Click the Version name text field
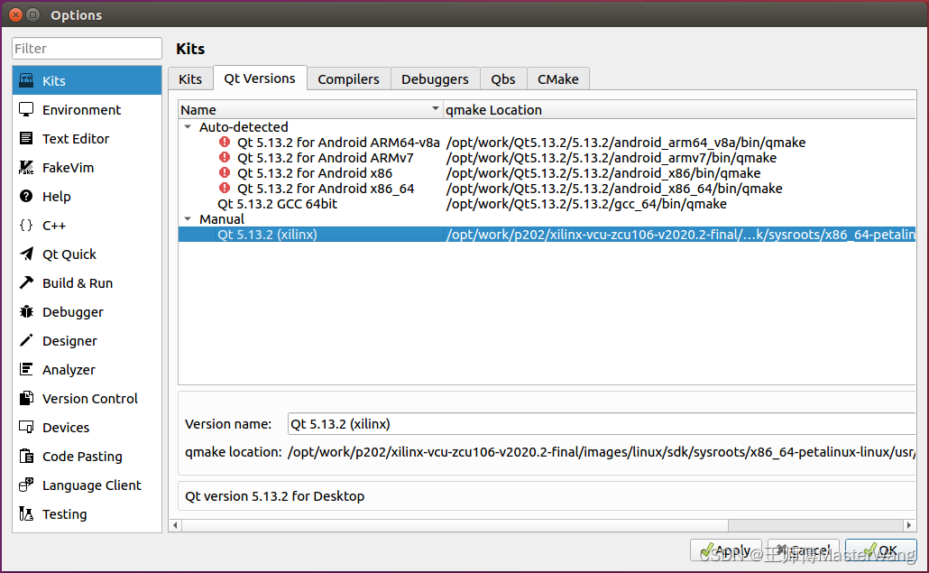Viewport: 929px width, 573px height. pos(602,424)
